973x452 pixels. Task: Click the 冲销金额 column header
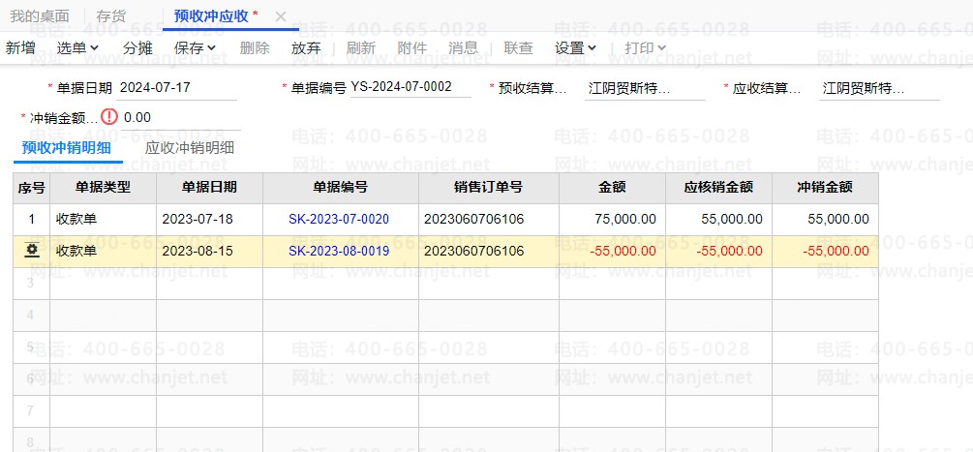point(825,188)
